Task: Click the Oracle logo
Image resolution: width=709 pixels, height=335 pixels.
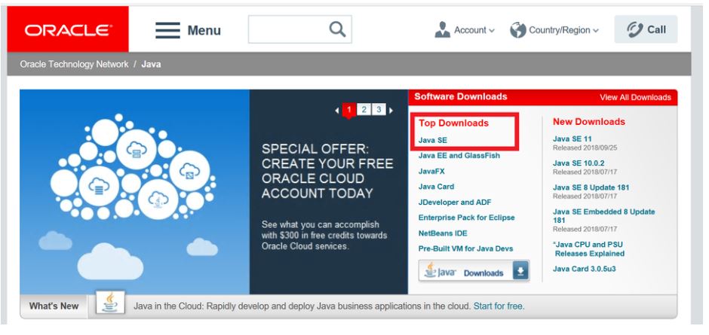Action: (x=68, y=29)
